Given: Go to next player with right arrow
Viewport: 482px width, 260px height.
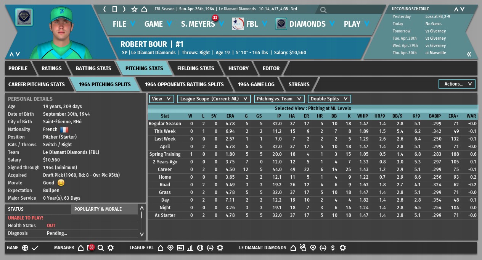Looking at the screenshot, I should (x=124, y=9).
